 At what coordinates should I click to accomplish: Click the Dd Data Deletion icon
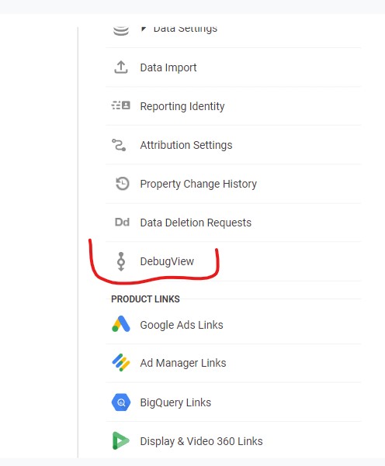(x=122, y=222)
